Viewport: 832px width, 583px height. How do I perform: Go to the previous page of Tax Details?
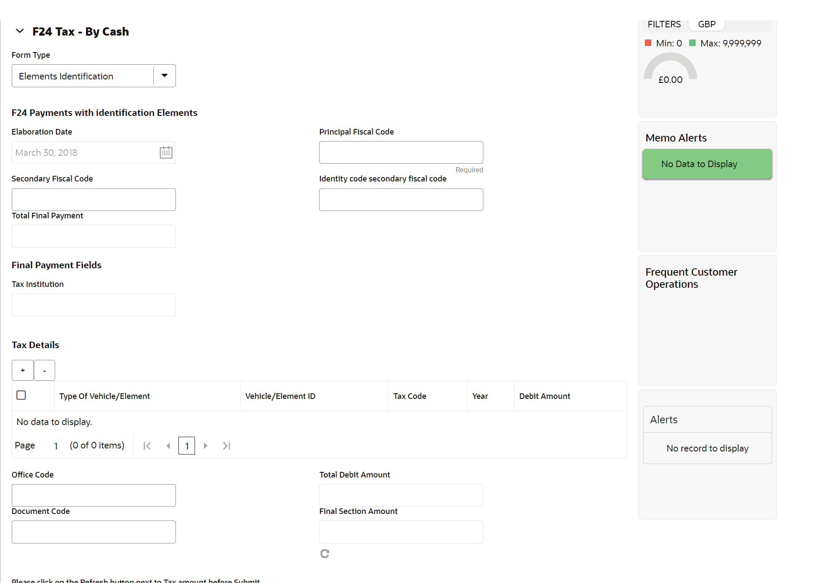(x=168, y=446)
